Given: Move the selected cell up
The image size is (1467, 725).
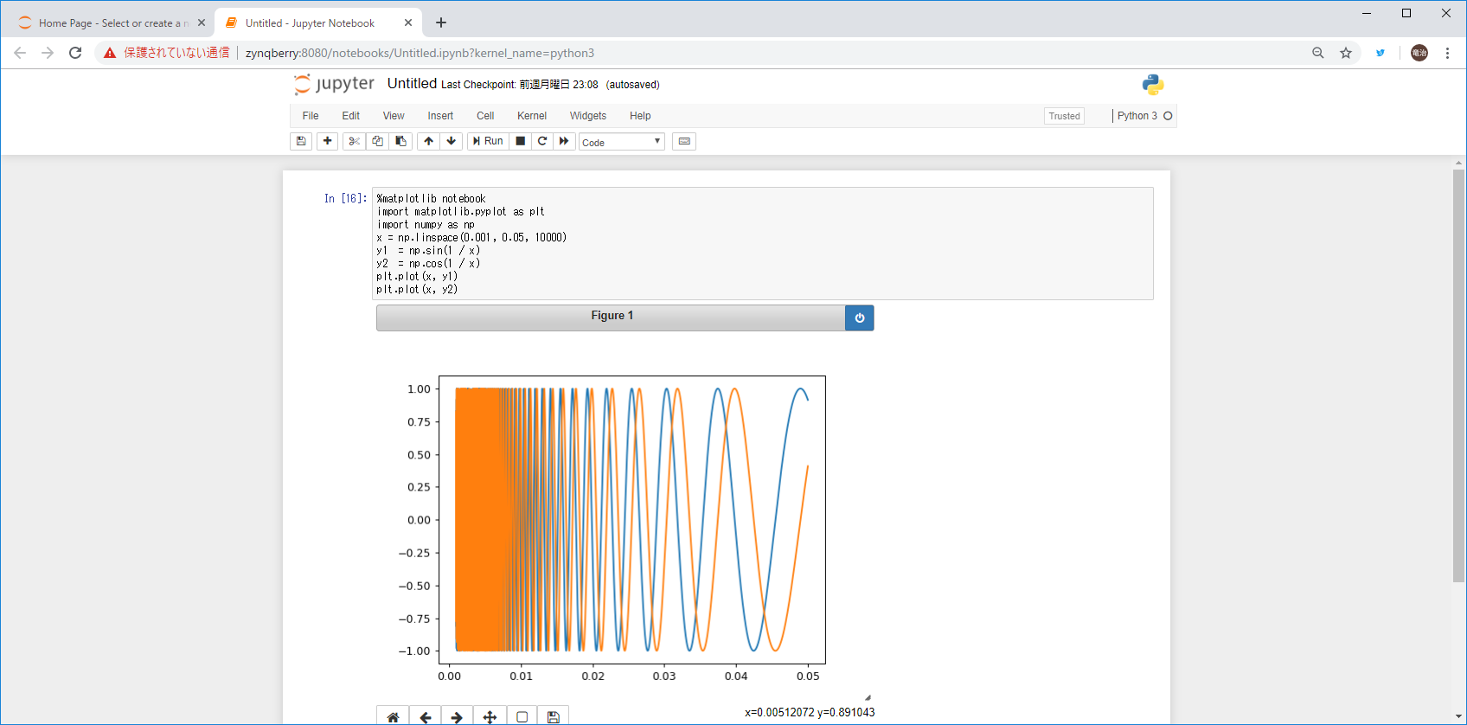Looking at the screenshot, I should tap(428, 141).
